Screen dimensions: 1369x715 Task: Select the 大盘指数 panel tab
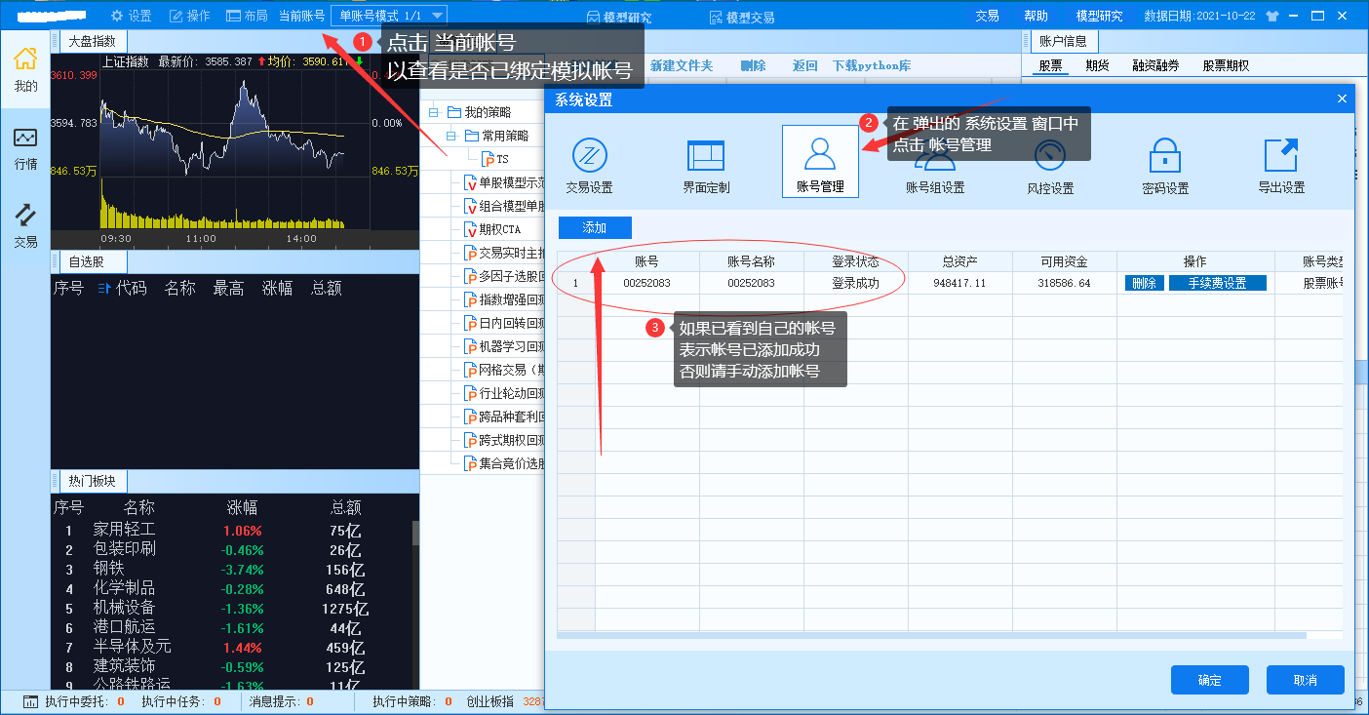(x=93, y=41)
